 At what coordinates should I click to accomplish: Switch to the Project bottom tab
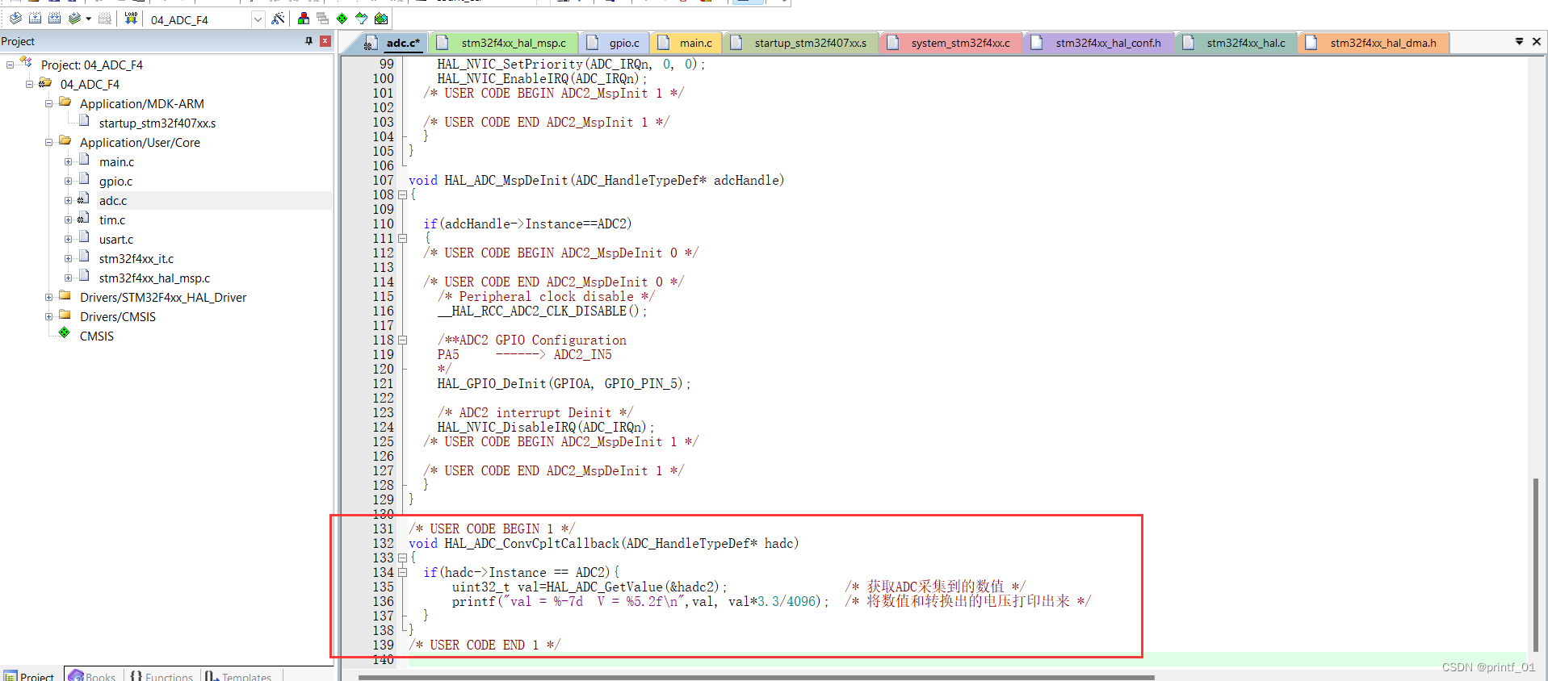click(x=29, y=675)
